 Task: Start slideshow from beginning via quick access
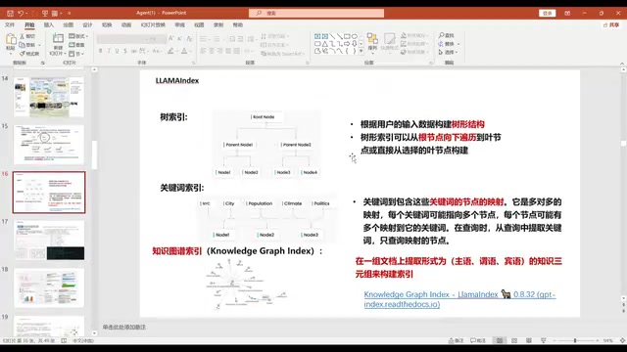(x=45, y=13)
